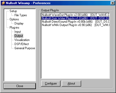
Task: Open File Types under Setup
Action: pos(21,15)
